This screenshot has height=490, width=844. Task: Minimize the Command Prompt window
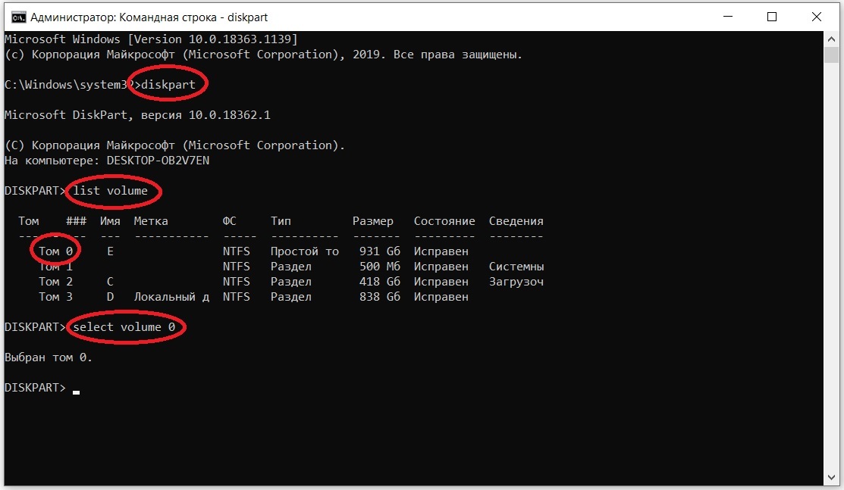click(728, 17)
